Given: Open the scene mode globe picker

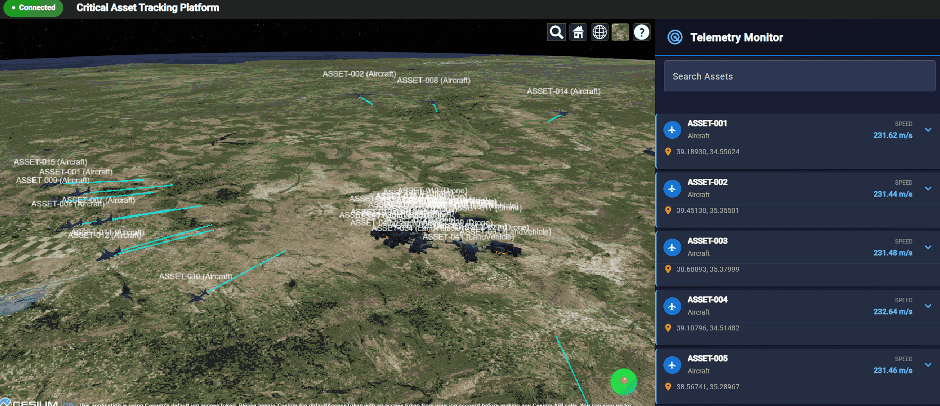Looking at the screenshot, I should 600,33.
